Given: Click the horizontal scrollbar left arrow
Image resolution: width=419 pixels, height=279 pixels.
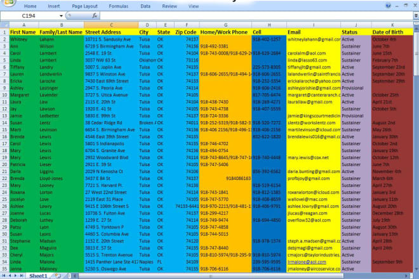Looking at the screenshot, I should click(x=75, y=276).
